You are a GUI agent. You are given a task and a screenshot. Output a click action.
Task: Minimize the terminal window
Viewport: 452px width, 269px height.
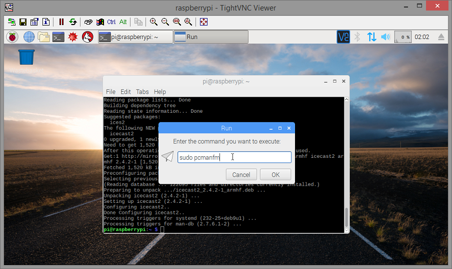point(325,82)
